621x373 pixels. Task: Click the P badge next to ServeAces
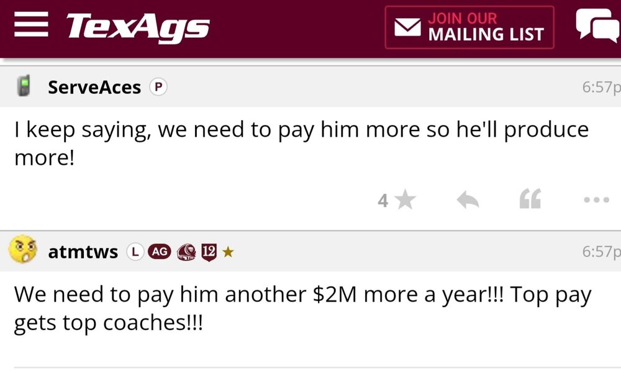coord(158,88)
